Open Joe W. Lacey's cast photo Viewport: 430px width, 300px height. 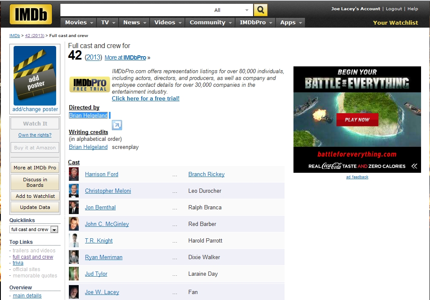tap(74, 292)
